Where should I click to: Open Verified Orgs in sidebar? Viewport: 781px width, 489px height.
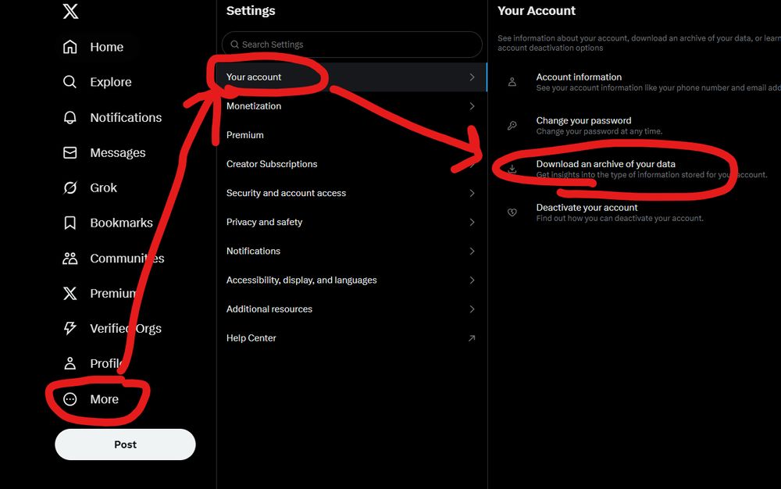[x=126, y=329]
